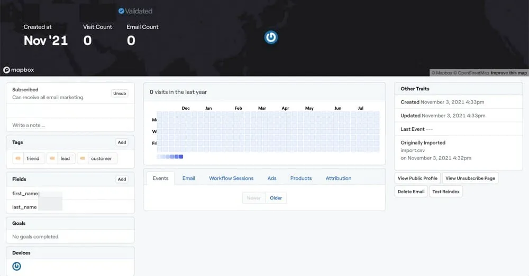Screen dimensions: 529x276
Task: Open the Products tab
Action: click(301, 178)
